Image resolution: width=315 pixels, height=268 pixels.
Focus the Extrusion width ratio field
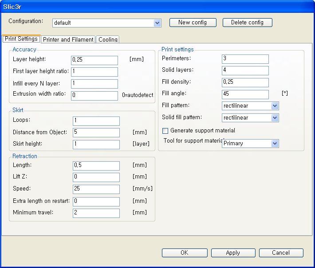coord(94,95)
